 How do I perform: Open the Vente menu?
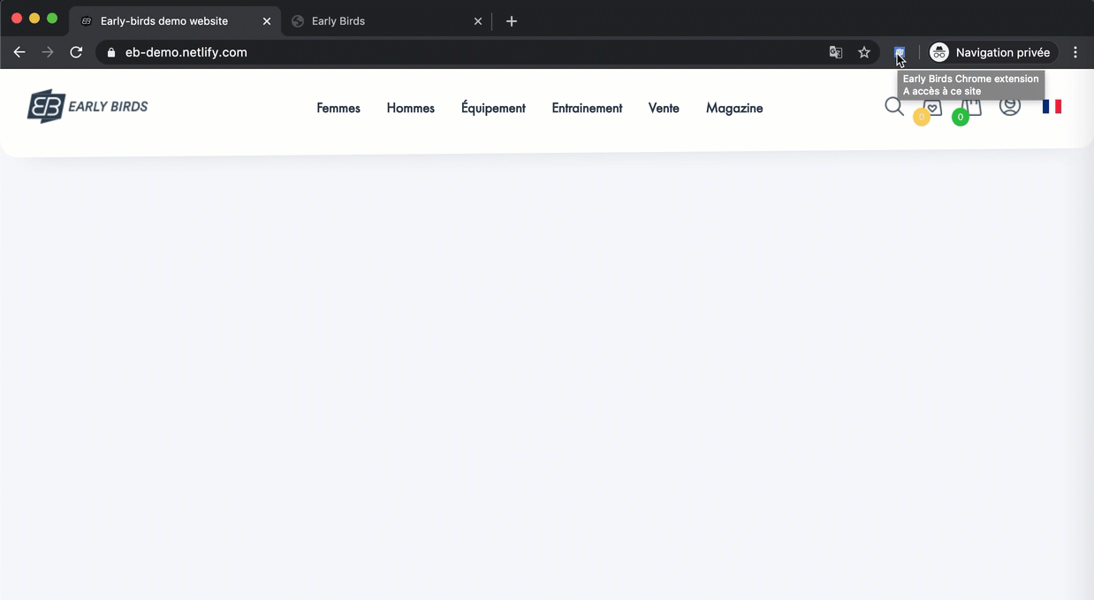click(x=664, y=108)
